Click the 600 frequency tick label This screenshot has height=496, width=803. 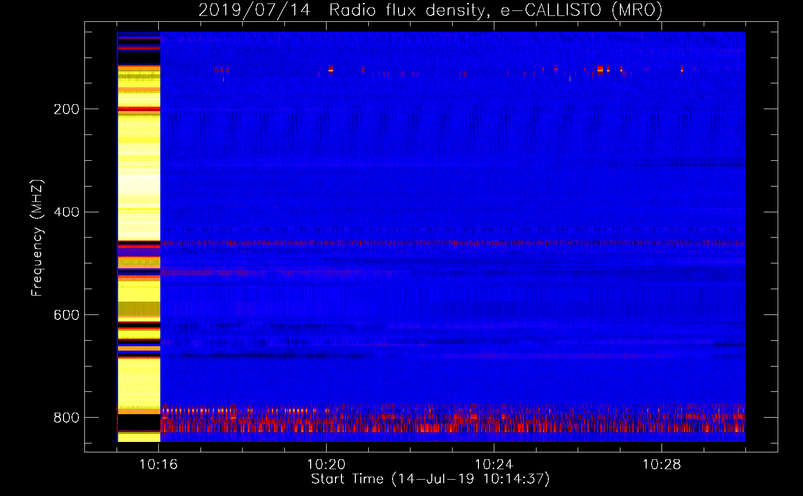67,315
